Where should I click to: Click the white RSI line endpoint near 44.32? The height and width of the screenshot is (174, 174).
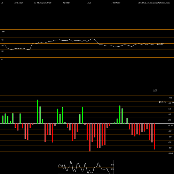click(x=154, y=45)
